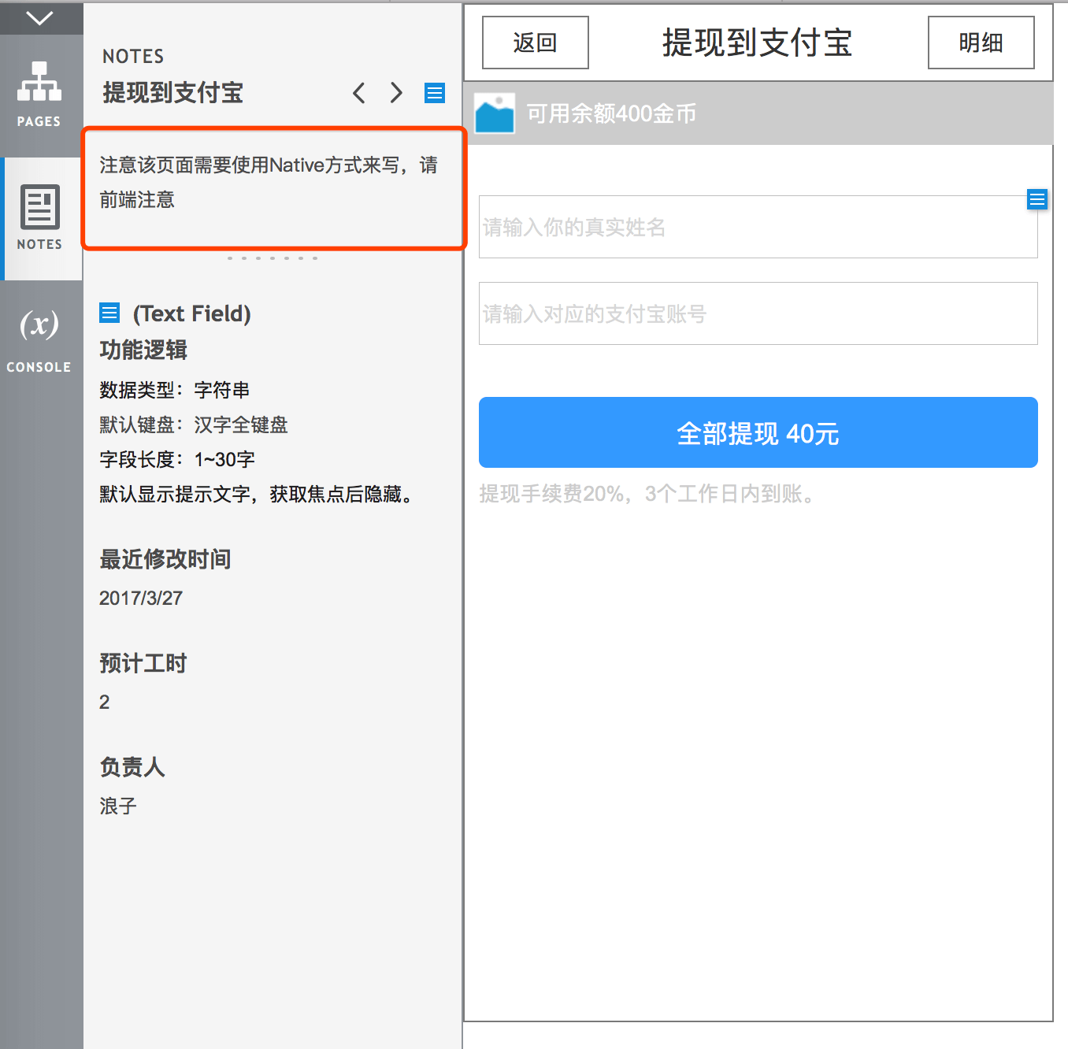
Task: Click the (Text Field) heading
Action: coord(191,313)
